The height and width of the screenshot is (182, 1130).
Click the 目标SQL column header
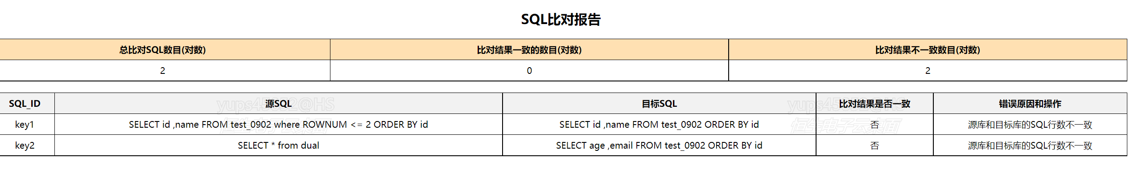coord(659,104)
